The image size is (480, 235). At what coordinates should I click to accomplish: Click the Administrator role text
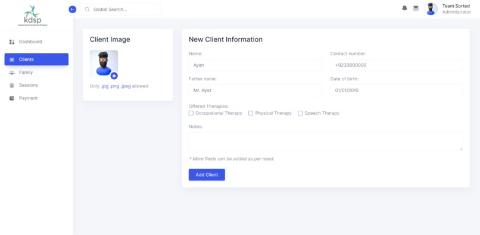click(456, 12)
